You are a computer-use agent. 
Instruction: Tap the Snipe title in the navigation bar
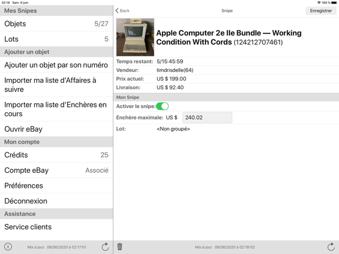pyautogui.click(x=227, y=11)
